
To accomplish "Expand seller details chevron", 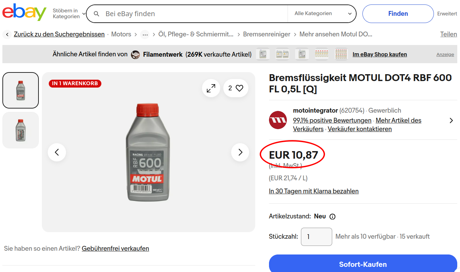I will tap(451, 121).
